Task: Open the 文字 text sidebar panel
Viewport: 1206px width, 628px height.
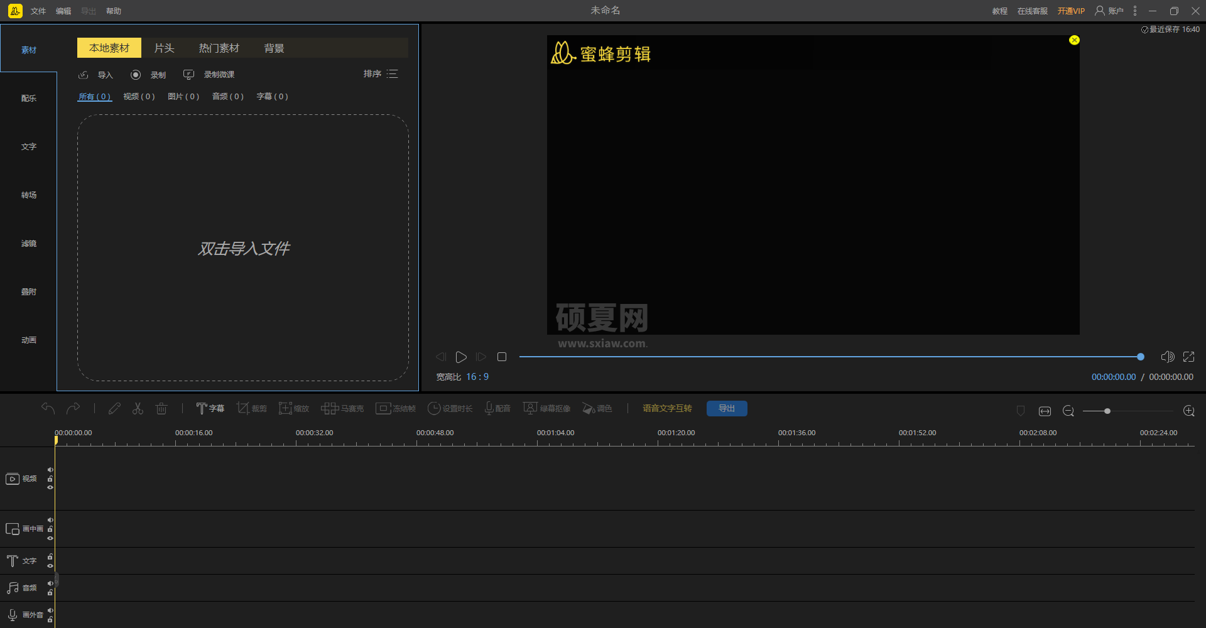Action: coord(29,147)
